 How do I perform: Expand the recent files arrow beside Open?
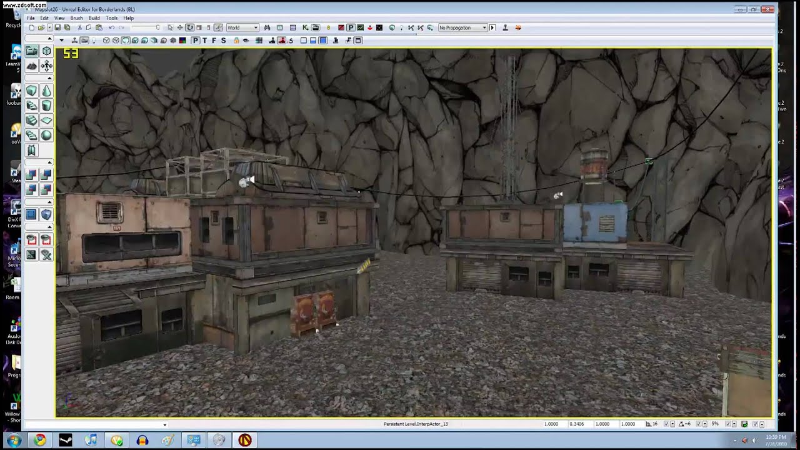[50, 27]
